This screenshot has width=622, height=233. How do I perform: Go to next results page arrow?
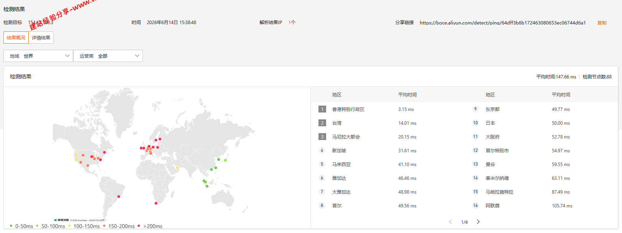point(478,222)
